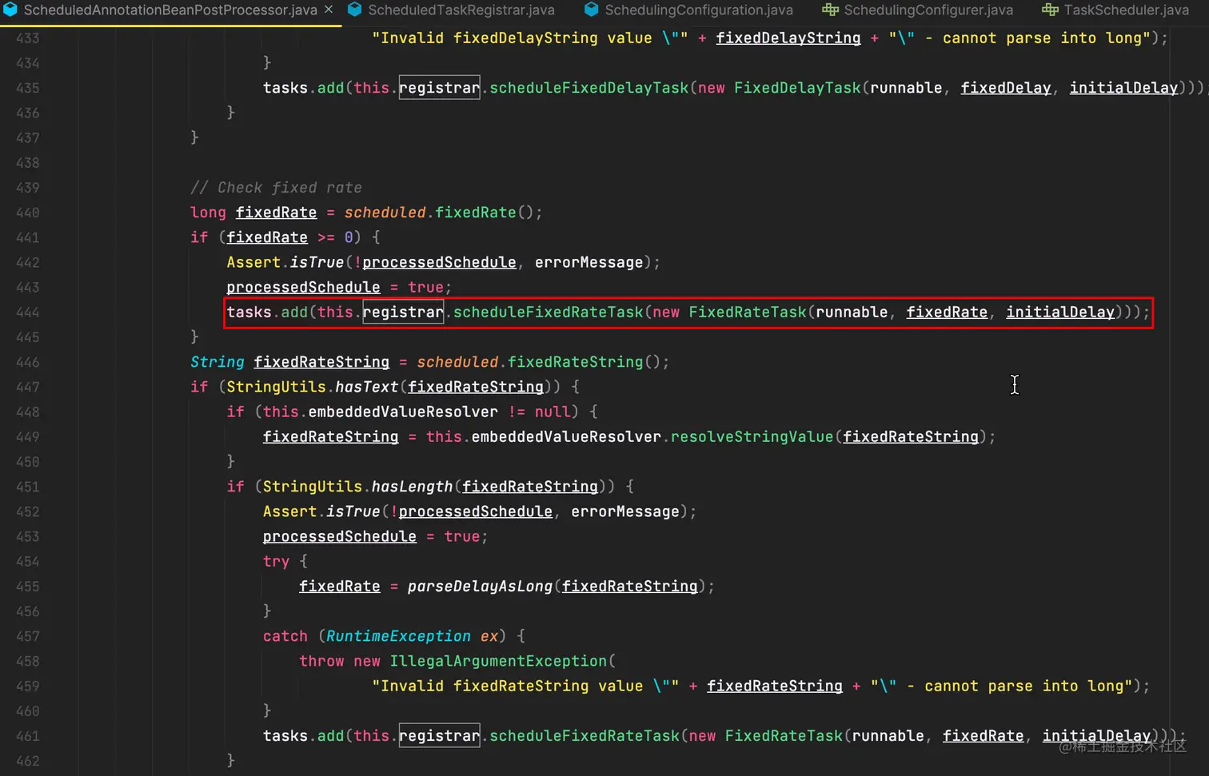Go to the TaskScheduler.java tab
The height and width of the screenshot is (776, 1209).
tap(1126, 10)
